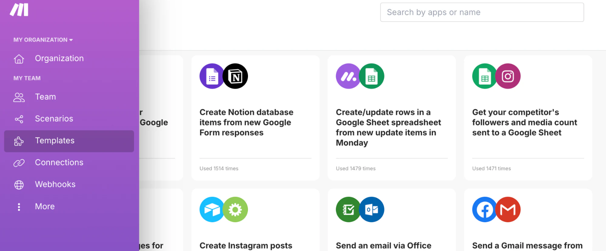Click the red Gmail app icon
Viewport: 606px width, 251px height.
pos(508,210)
